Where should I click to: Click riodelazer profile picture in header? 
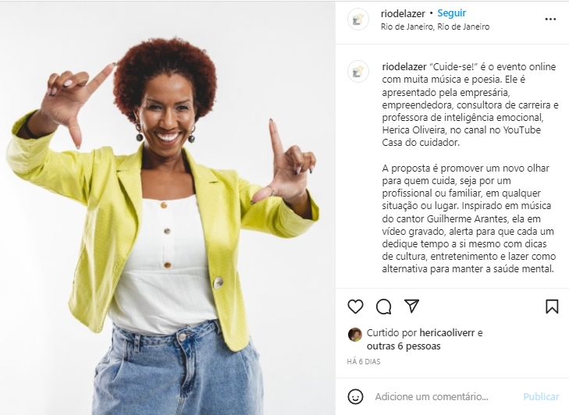(358, 20)
